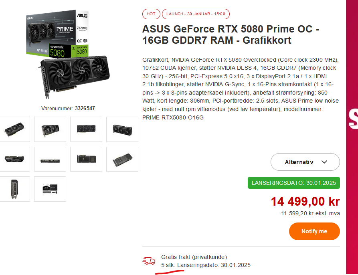Select the second thumbnail in the top row
Screen dimensions: 358x275
pyautogui.click(x=50, y=129)
